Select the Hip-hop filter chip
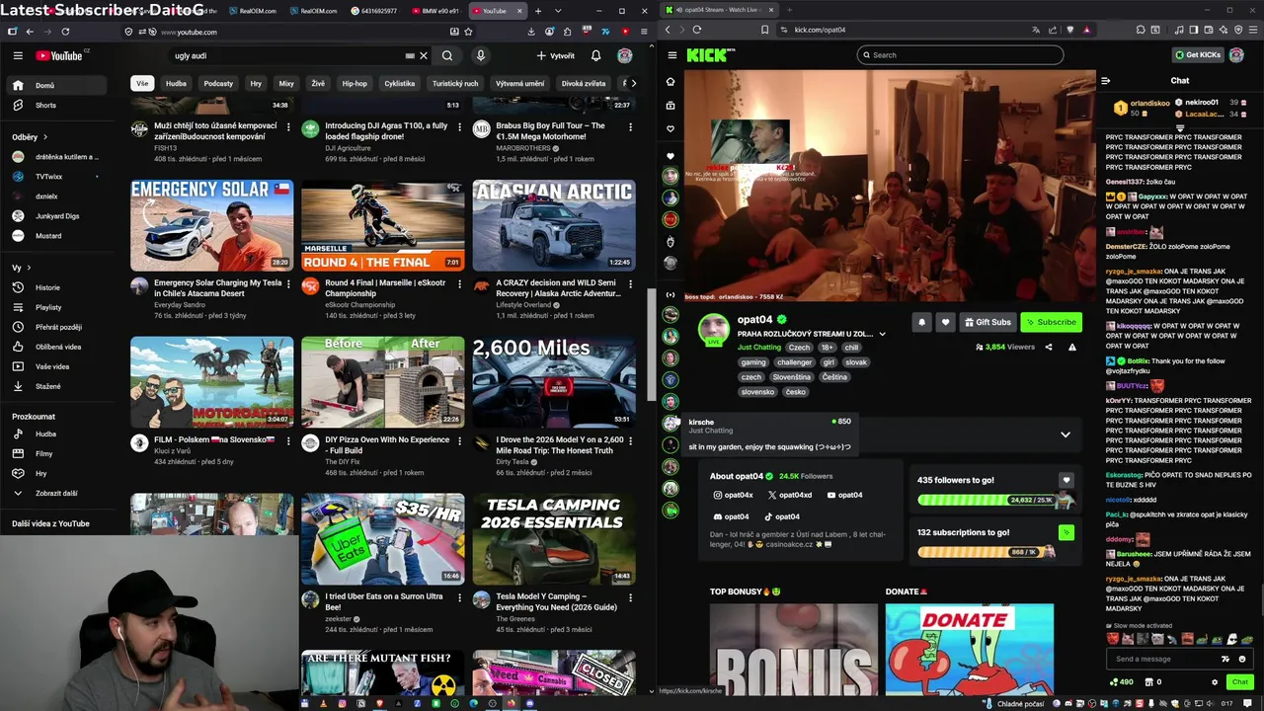The image size is (1264, 711). pyautogui.click(x=355, y=84)
